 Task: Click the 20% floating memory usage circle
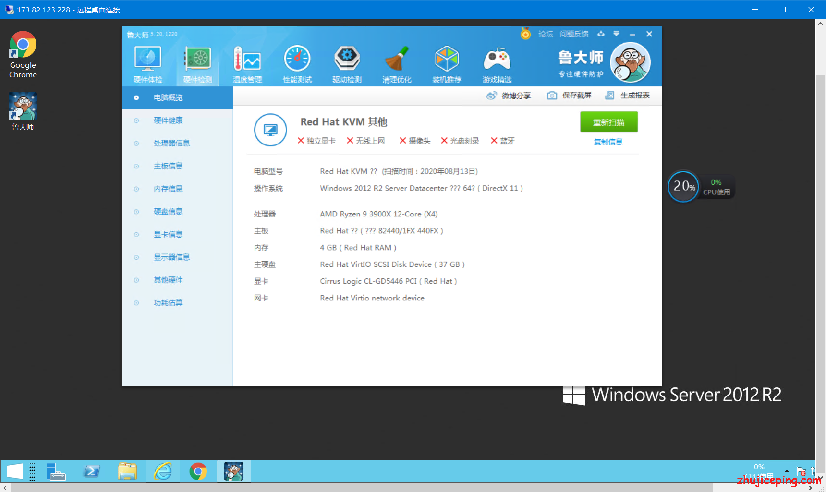tap(683, 186)
